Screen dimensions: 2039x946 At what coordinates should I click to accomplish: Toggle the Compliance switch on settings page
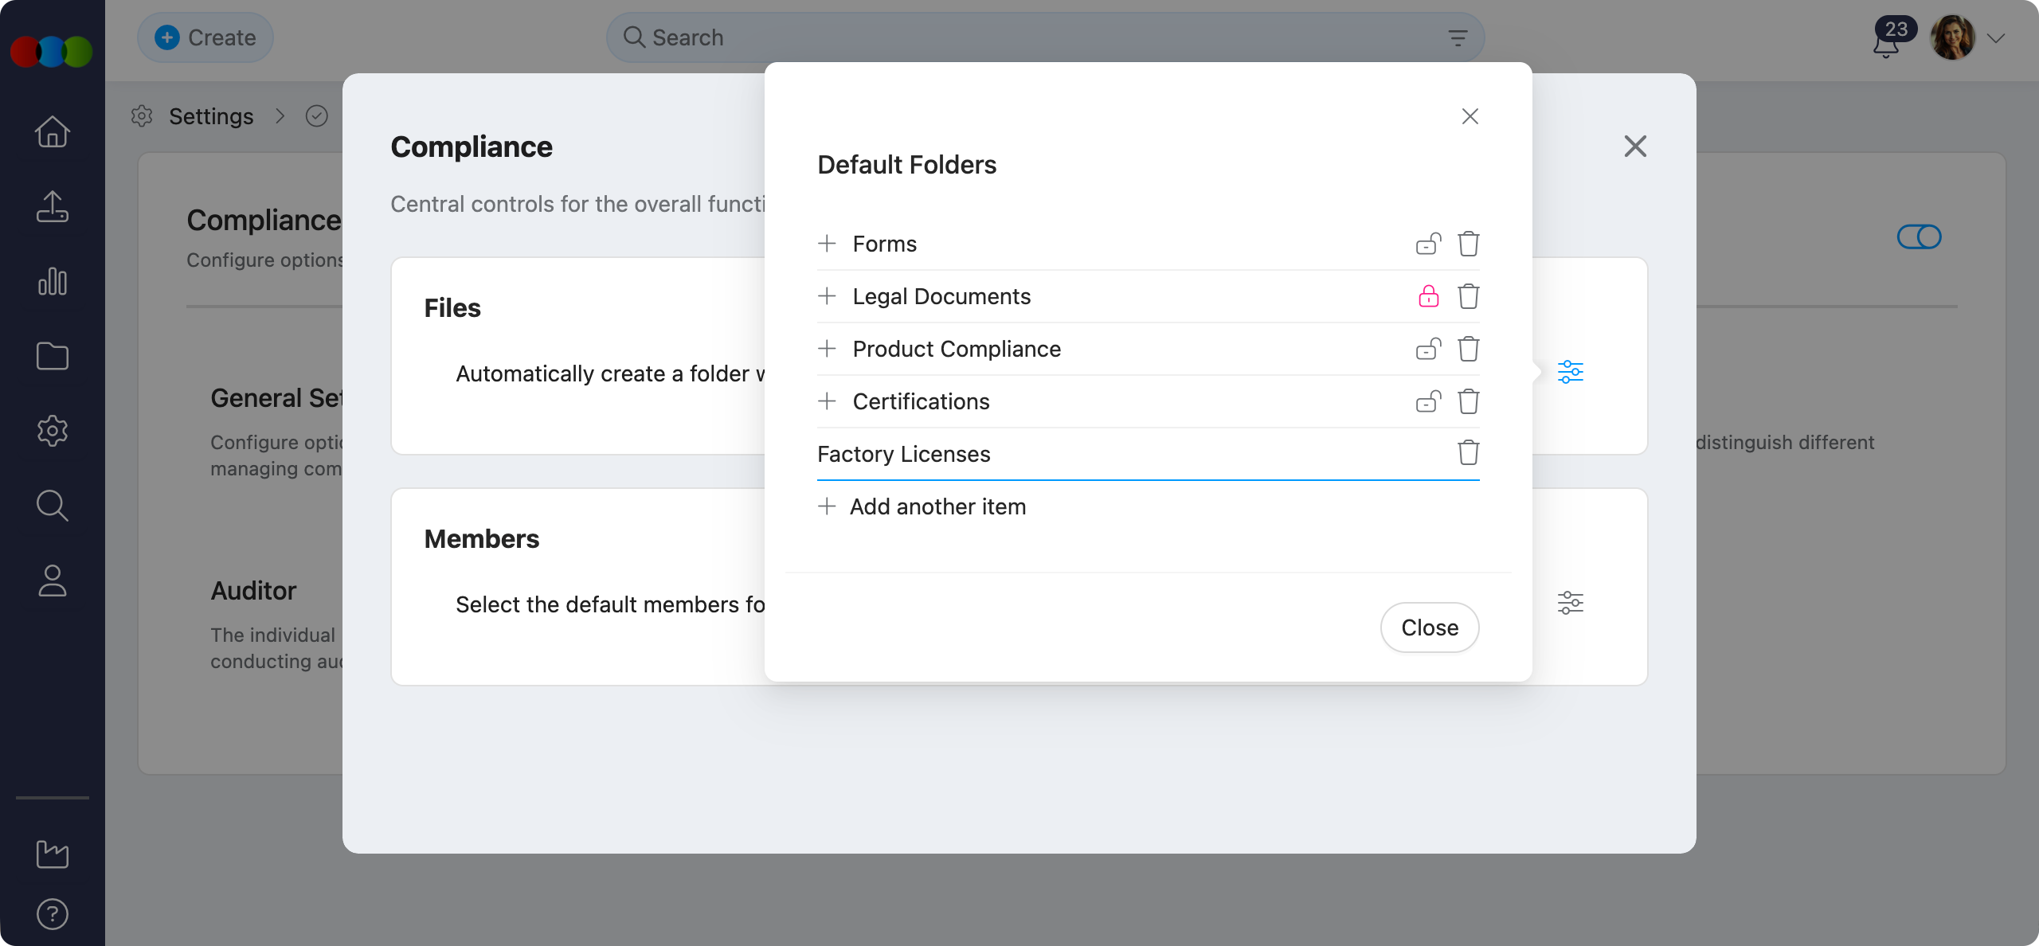click(x=1919, y=236)
